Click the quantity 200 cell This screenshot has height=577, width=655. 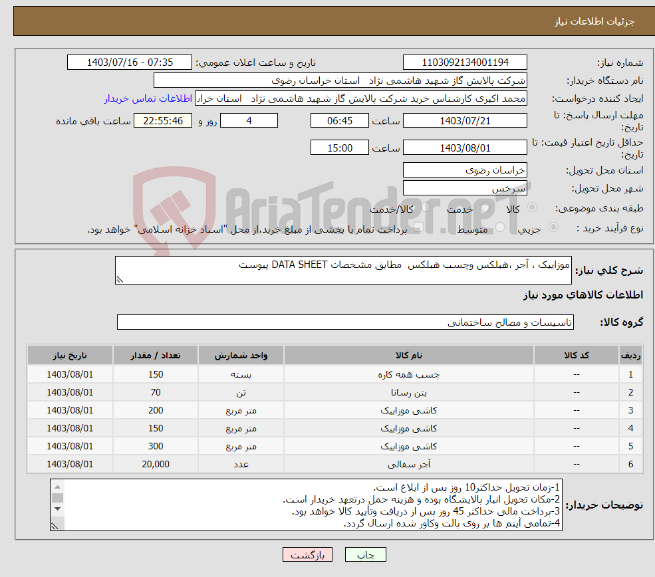156,410
